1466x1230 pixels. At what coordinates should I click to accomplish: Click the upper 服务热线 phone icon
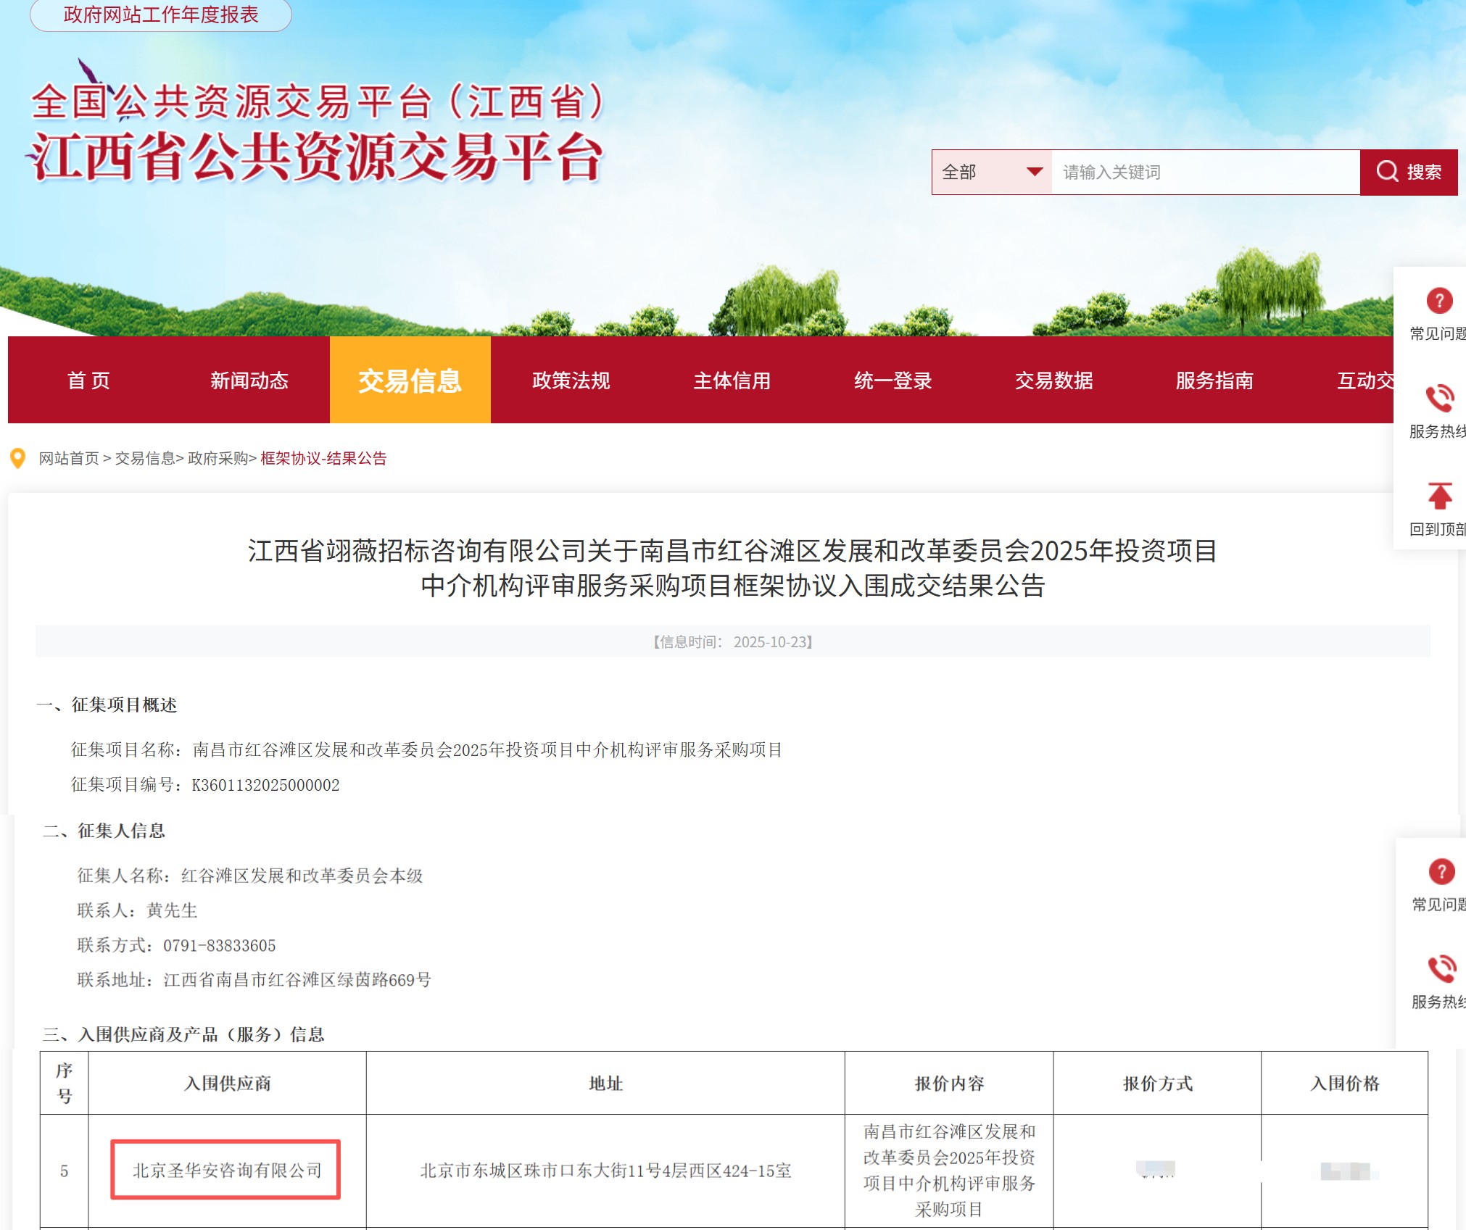pyautogui.click(x=1439, y=398)
